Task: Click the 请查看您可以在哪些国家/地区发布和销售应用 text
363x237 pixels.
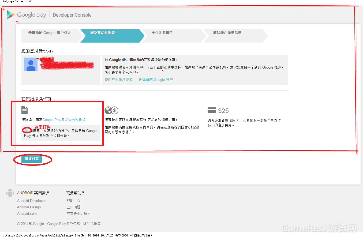Action: pos(141,120)
